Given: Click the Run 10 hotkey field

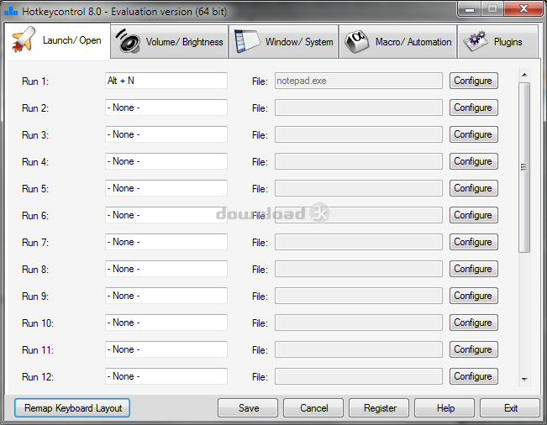Looking at the screenshot, I should (x=166, y=323).
